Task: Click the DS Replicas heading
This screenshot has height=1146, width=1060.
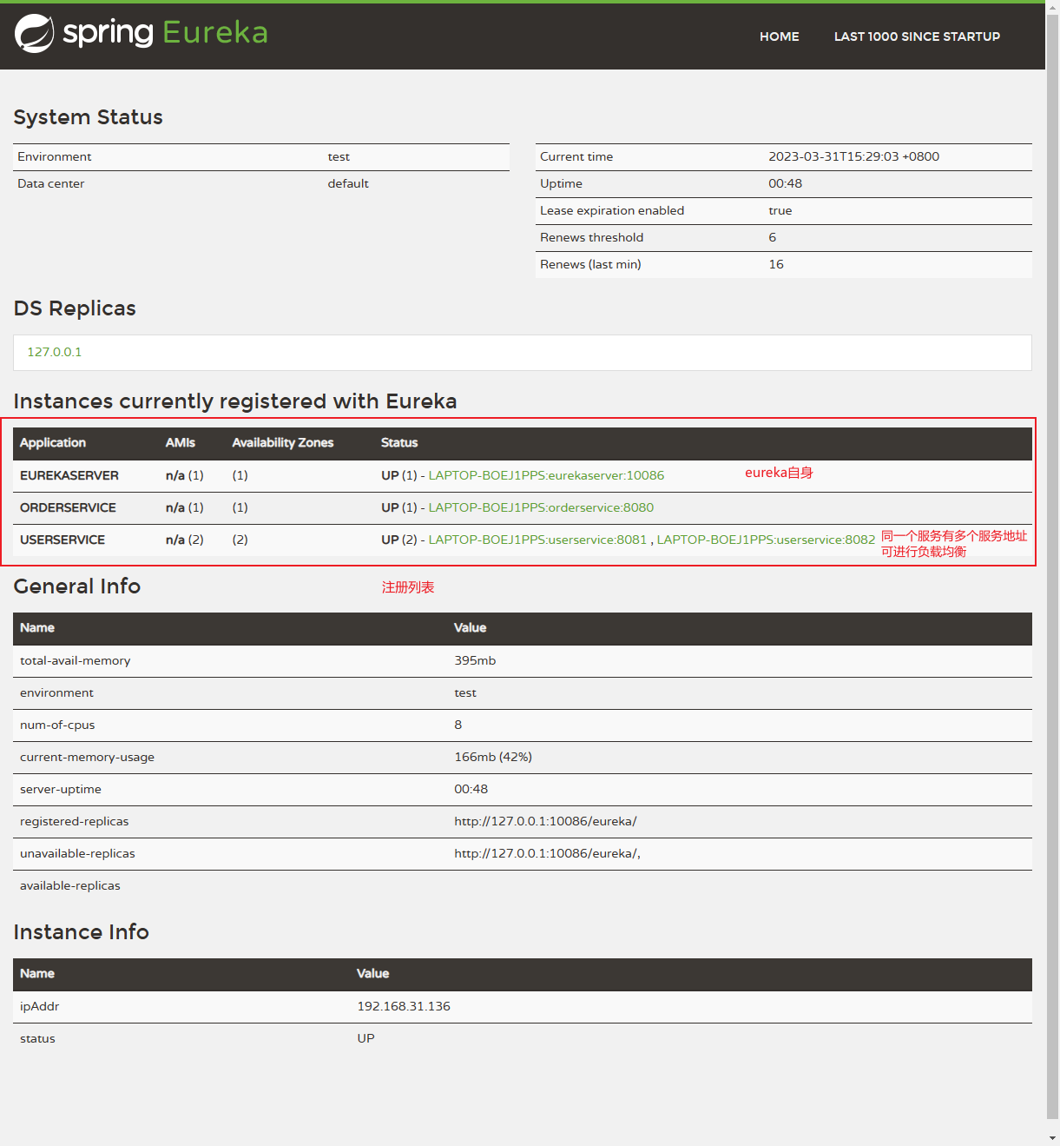Action: pos(75,308)
